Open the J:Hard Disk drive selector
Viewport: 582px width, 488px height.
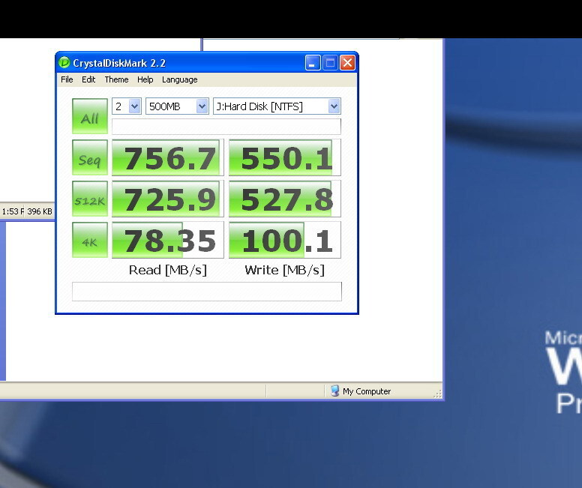tap(277, 106)
